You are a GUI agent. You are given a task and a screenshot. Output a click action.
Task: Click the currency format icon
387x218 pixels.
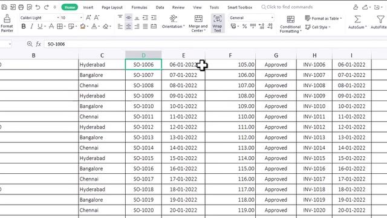233,26
